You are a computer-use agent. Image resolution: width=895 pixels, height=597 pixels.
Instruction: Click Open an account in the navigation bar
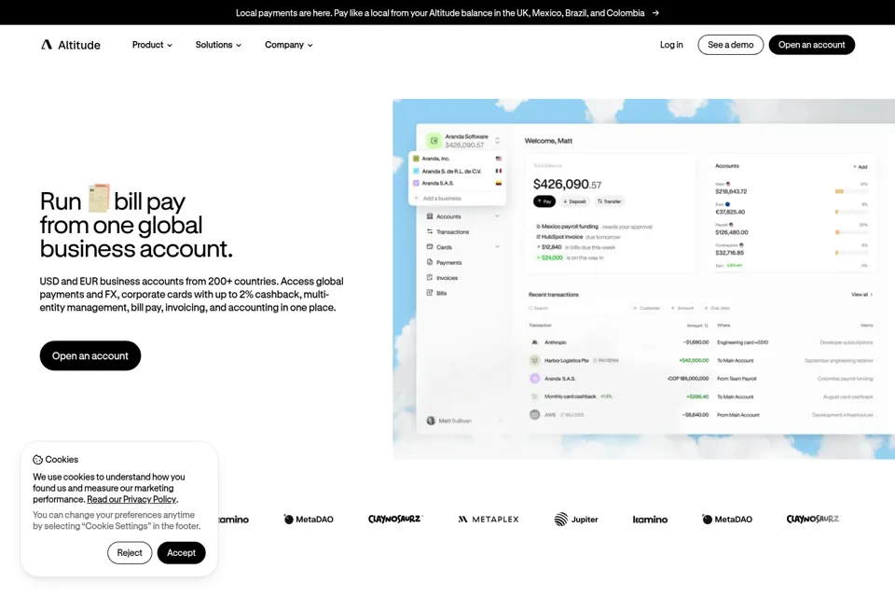811,45
